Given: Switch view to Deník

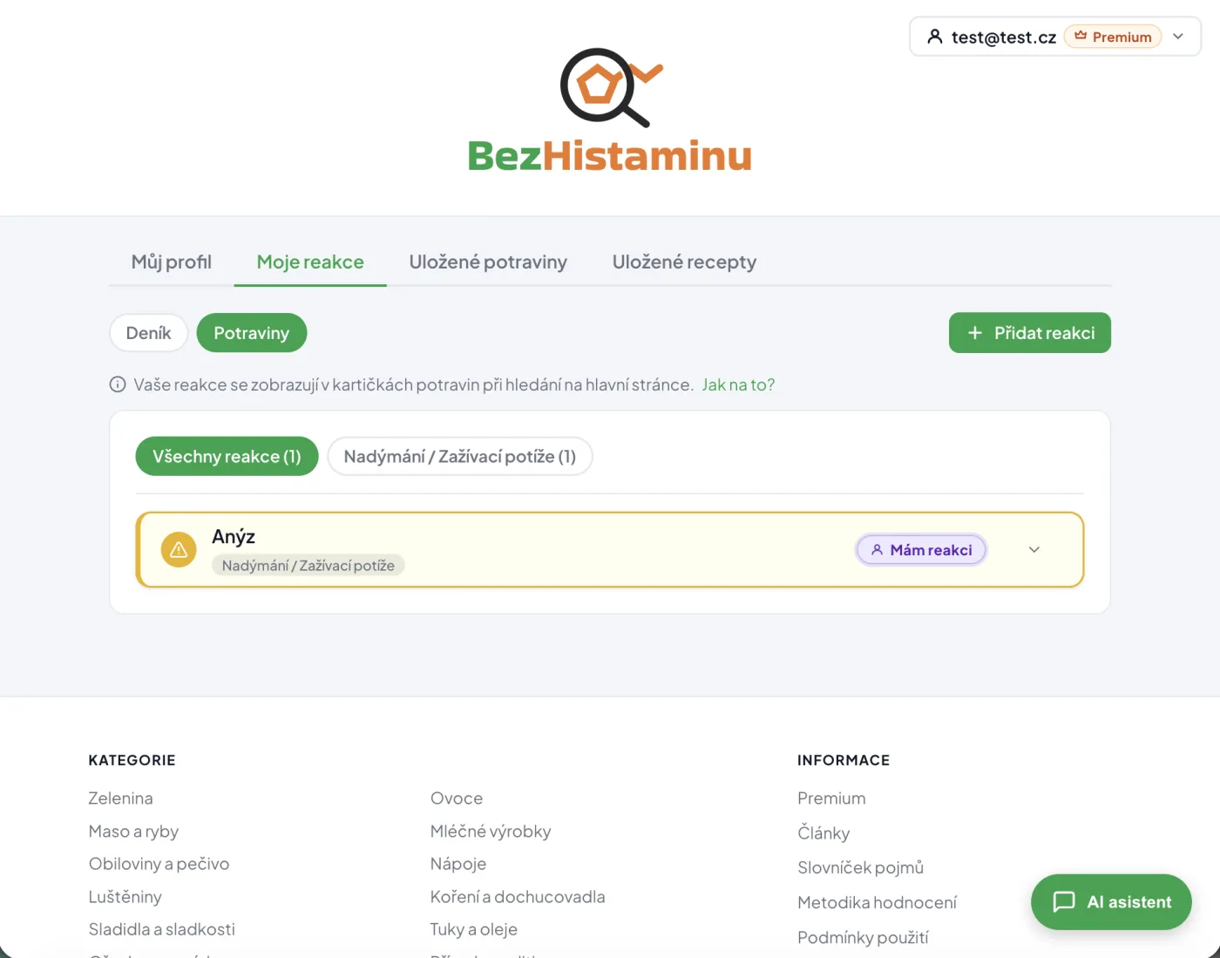Looking at the screenshot, I should [149, 333].
